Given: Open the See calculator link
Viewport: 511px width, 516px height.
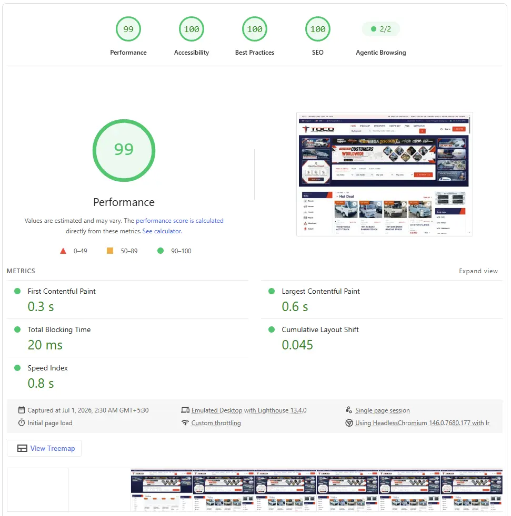Looking at the screenshot, I should tap(162, 231).
